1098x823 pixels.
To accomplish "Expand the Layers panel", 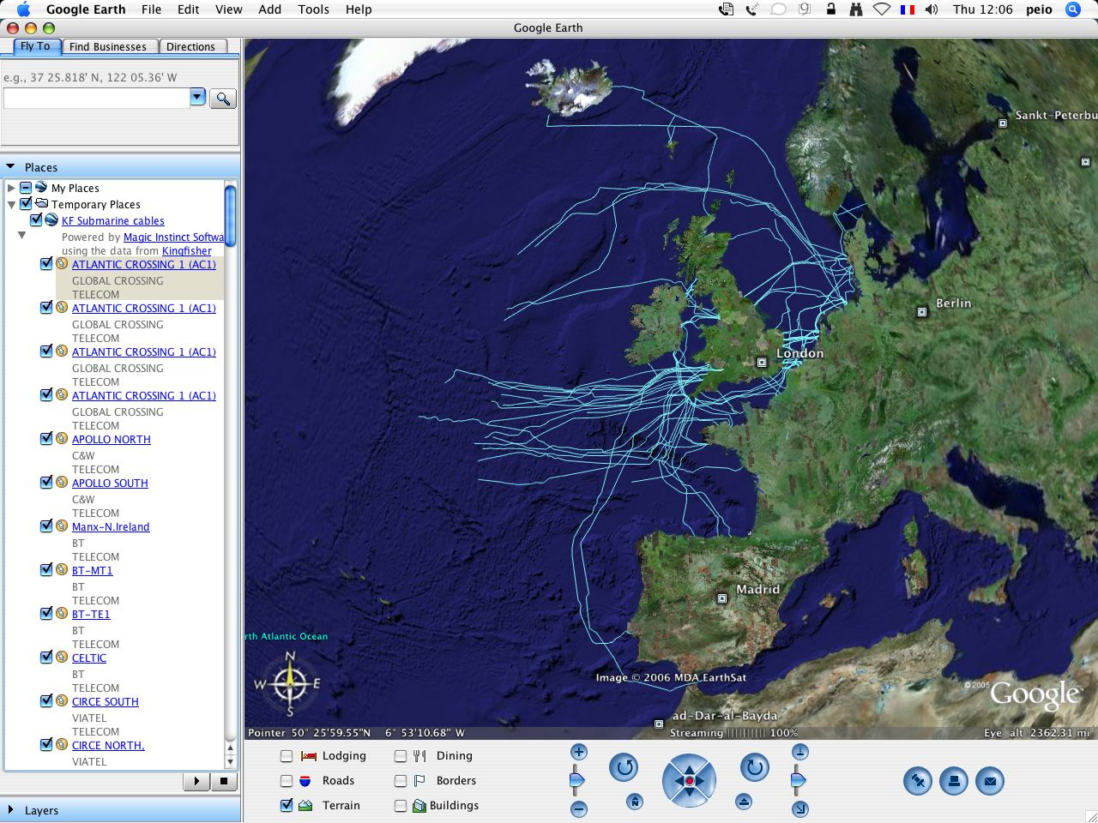I will click(11, 810).
